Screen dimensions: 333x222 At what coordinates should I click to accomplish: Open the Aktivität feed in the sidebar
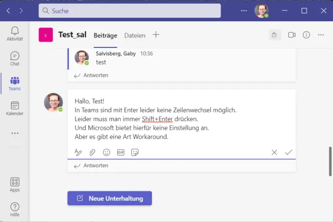click(x=15, y=34)
